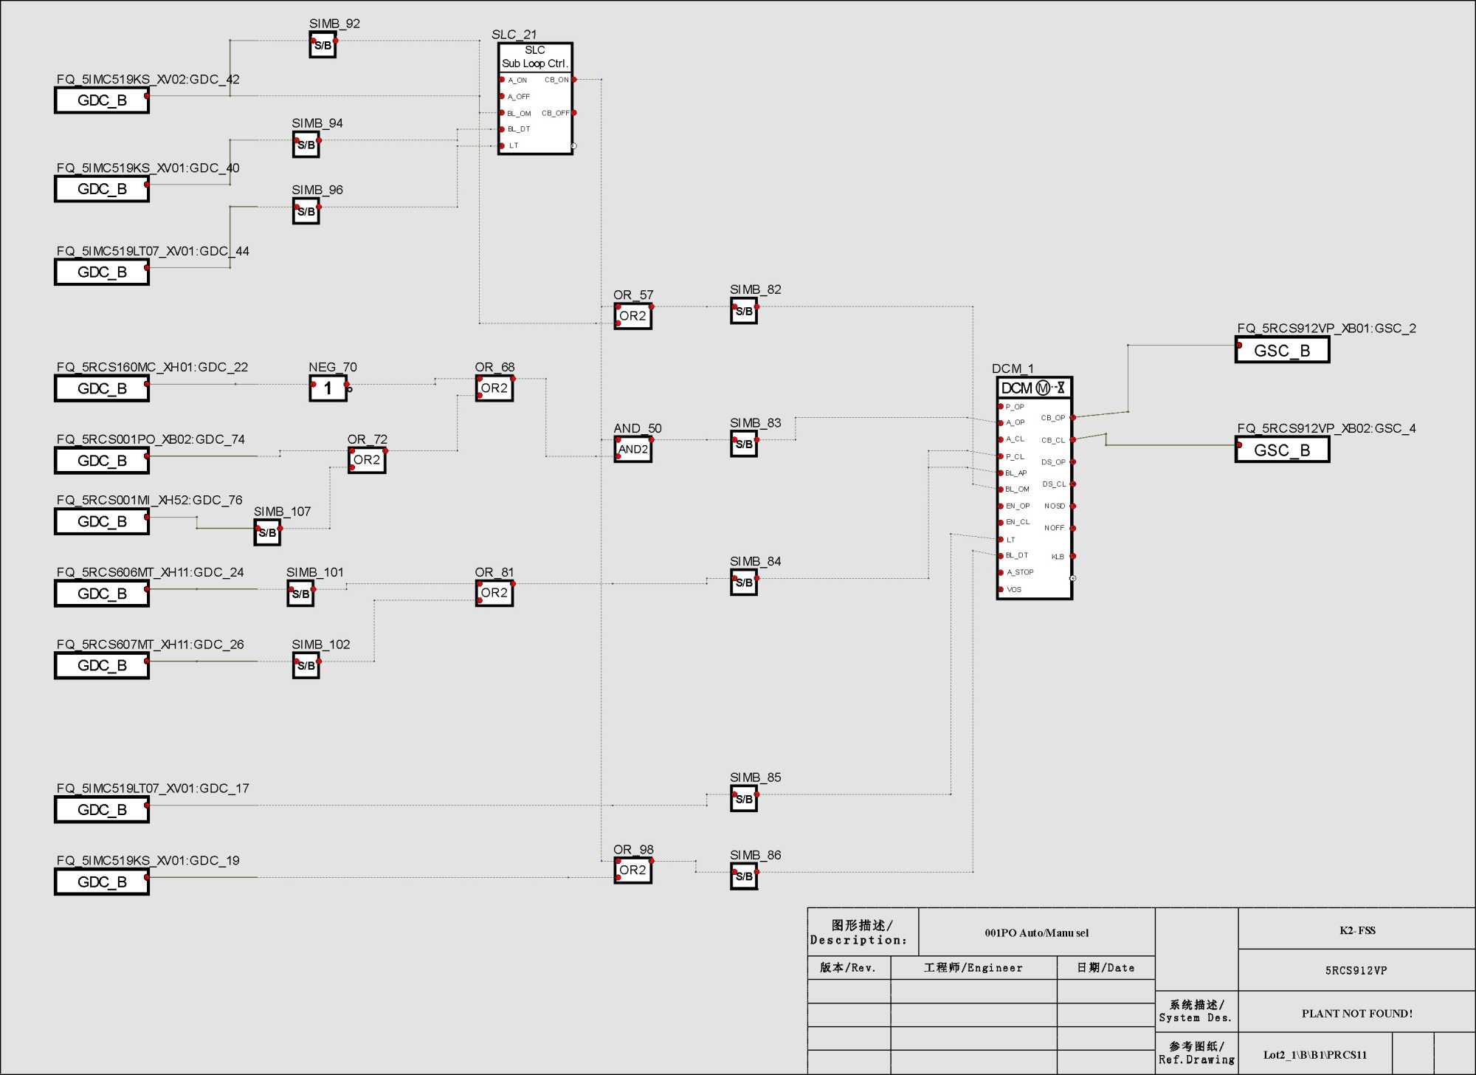Click the 5RCS912VP title block cell
Image resolution: width=1476 pixels, height=1075 pixels.
tap(1356, 970)
